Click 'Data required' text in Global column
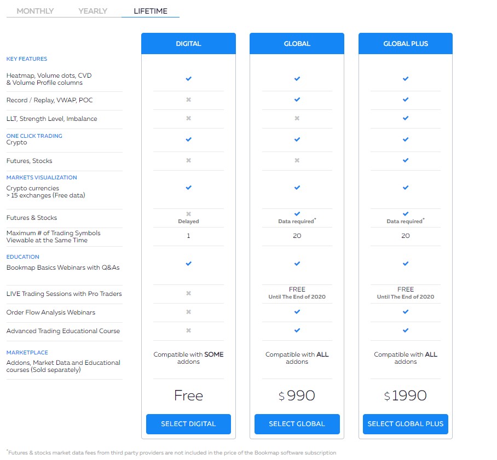Image resolution: width=497 pixels, height=460 pixels. [296, 222]
